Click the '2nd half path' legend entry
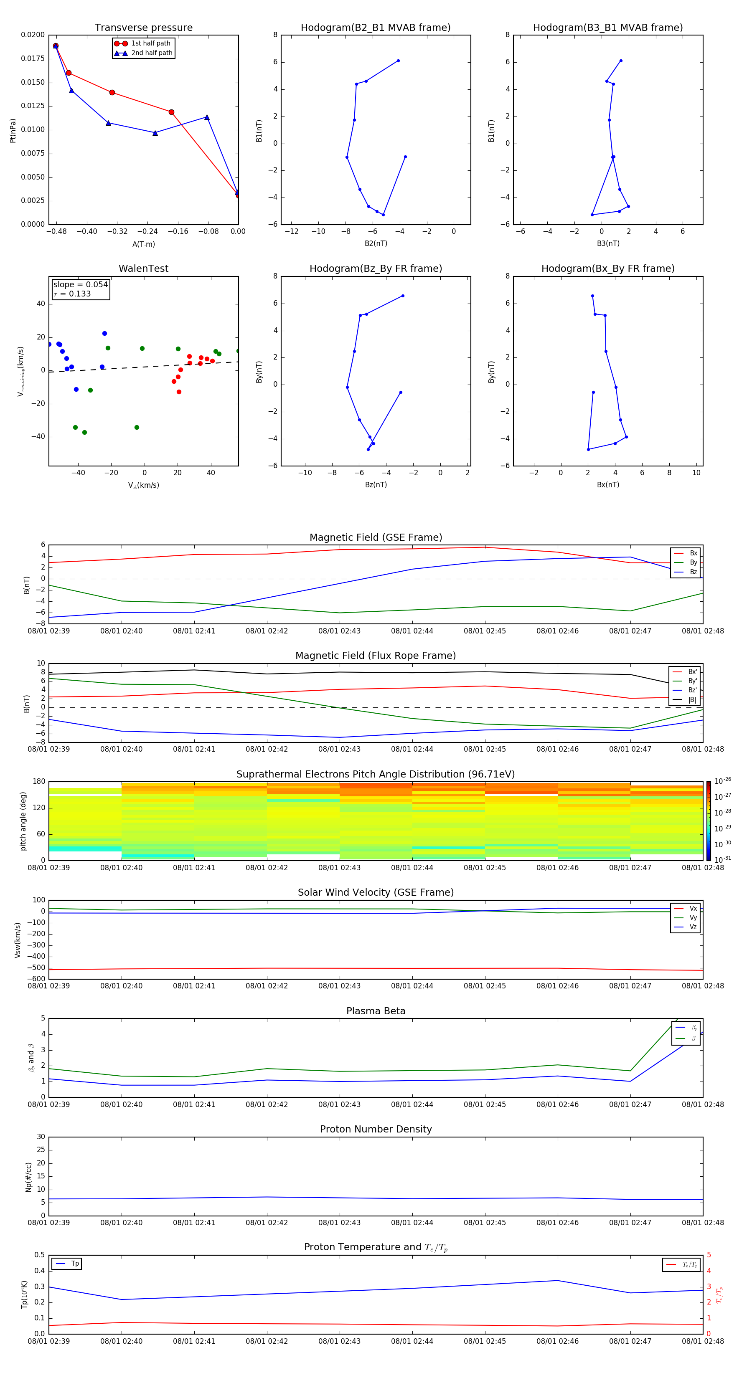Screen dimensions: 752x1378 click(x=143, y=53)
